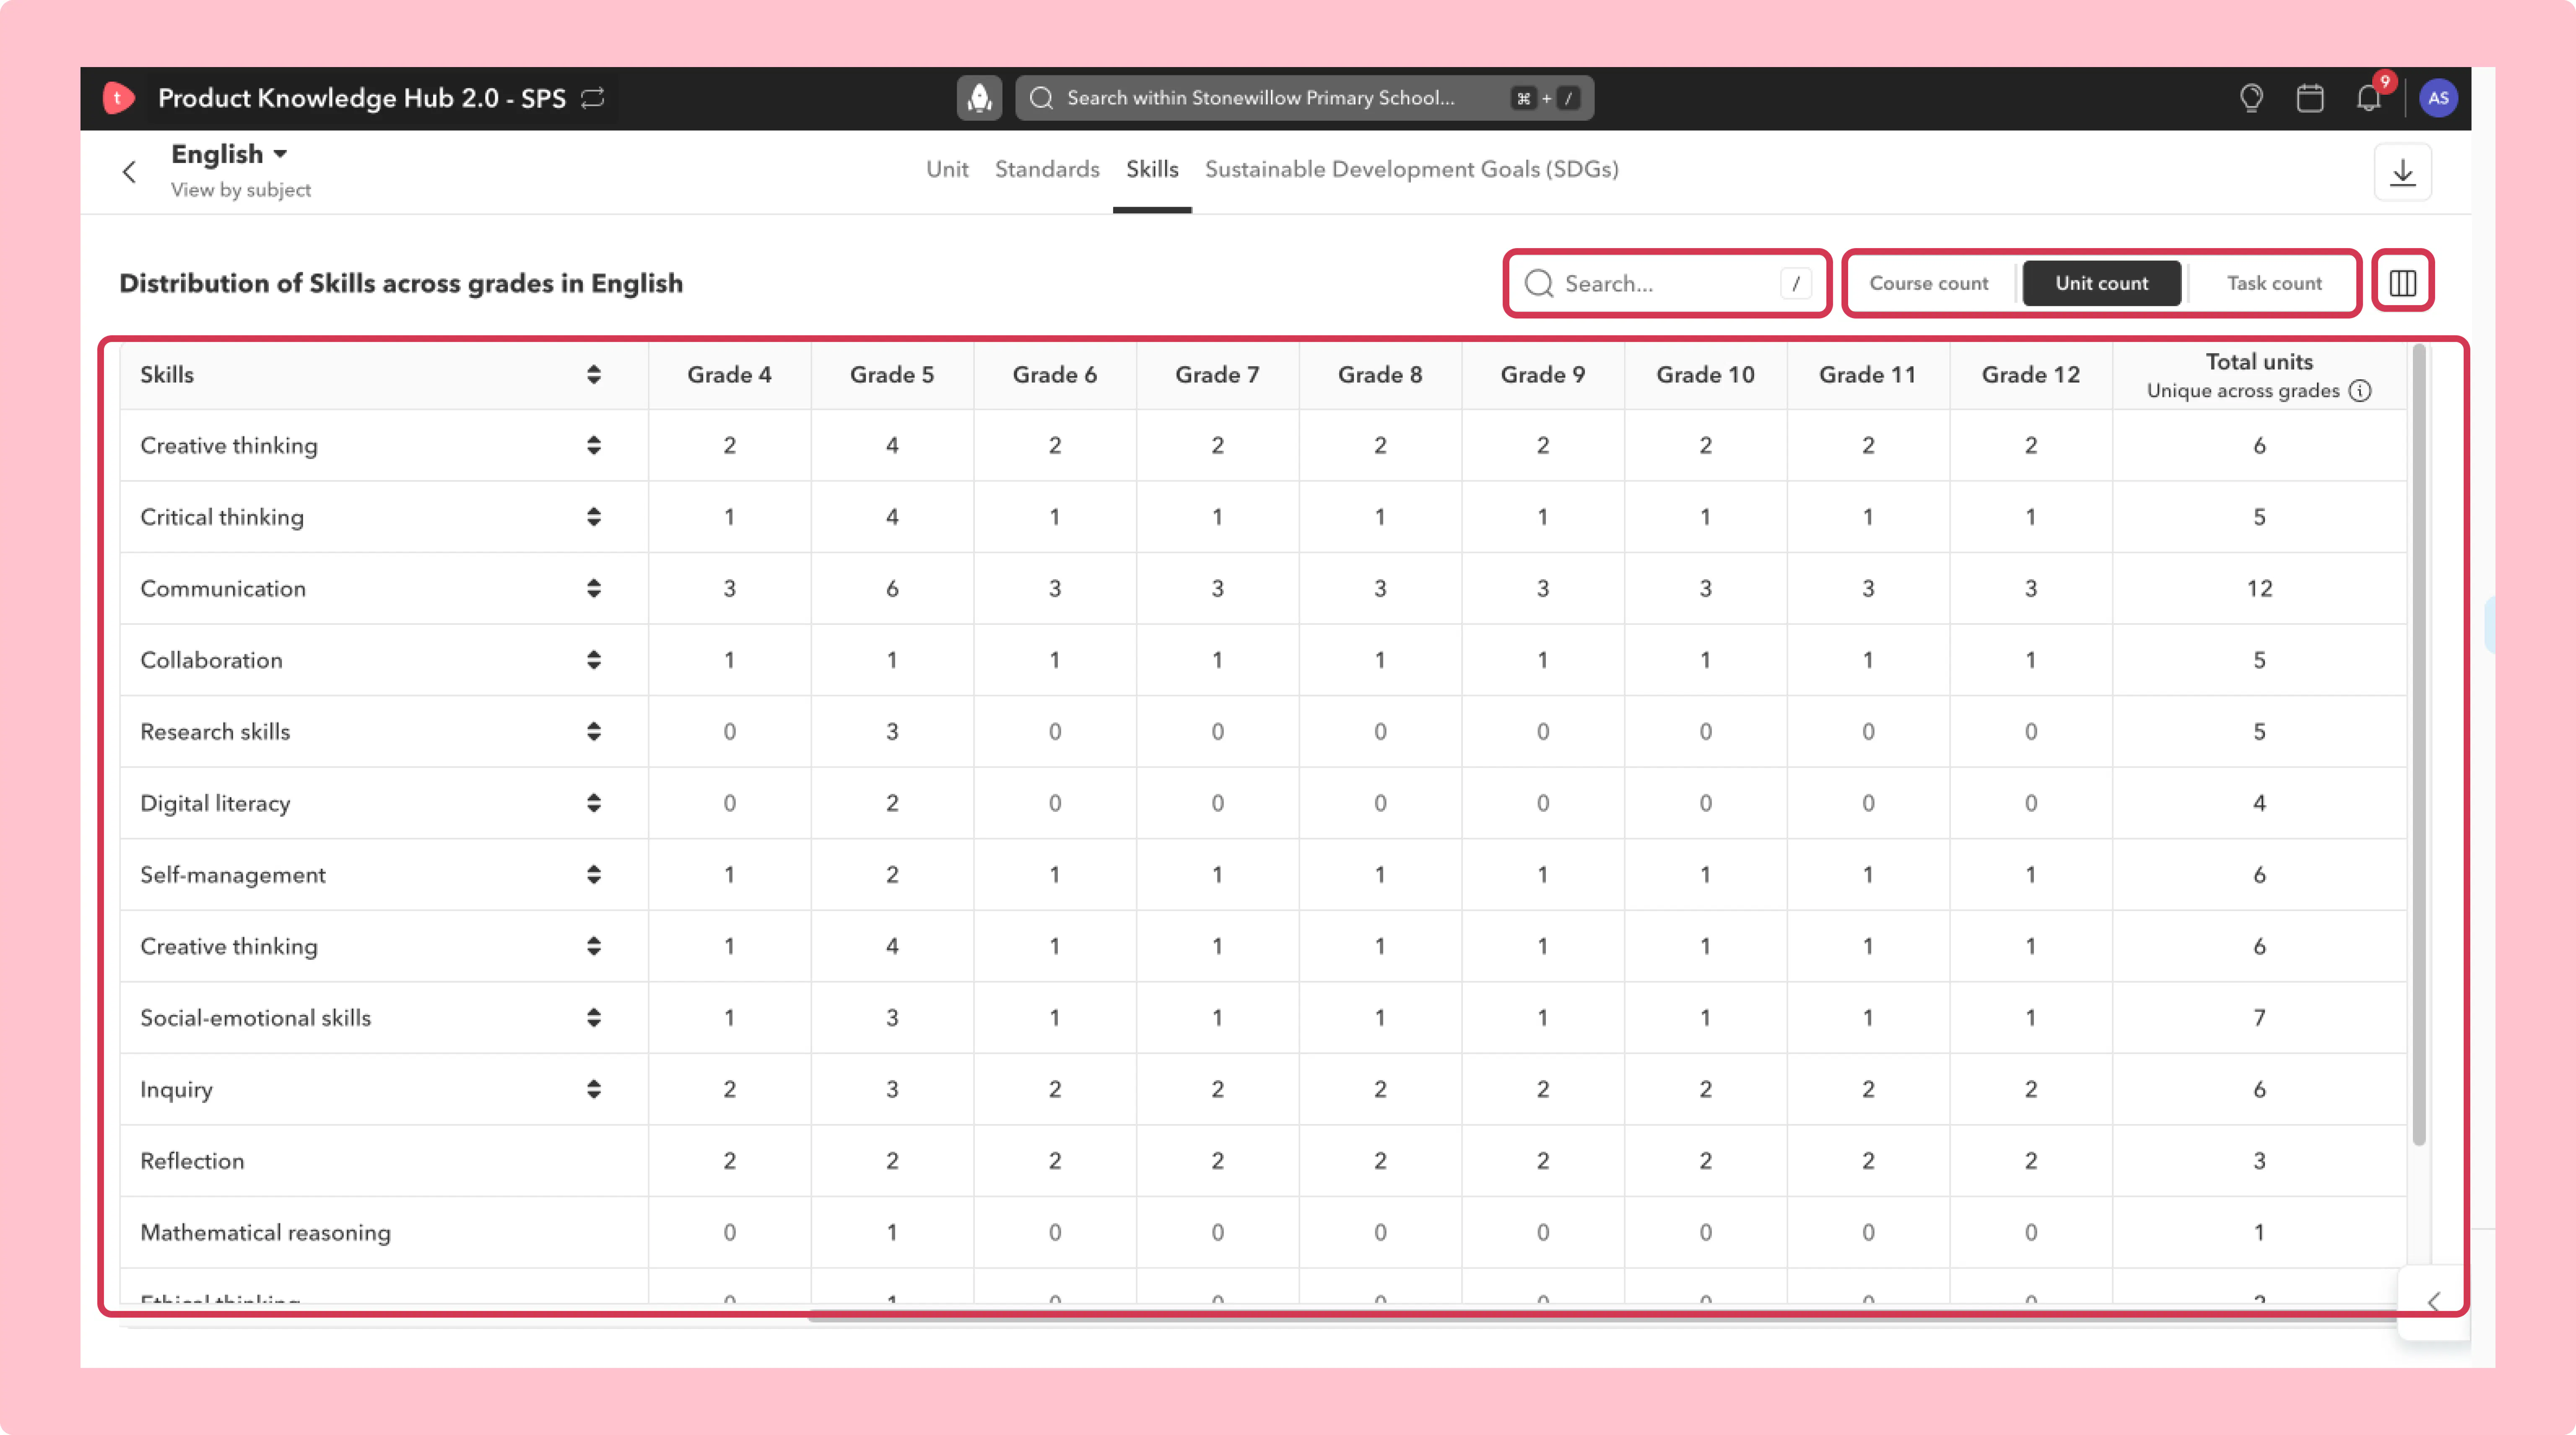Click the Research skills Grade 5 value 3
Screen dimensions: 2576x1435
(892, 731)
